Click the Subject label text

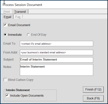(9, 60)
